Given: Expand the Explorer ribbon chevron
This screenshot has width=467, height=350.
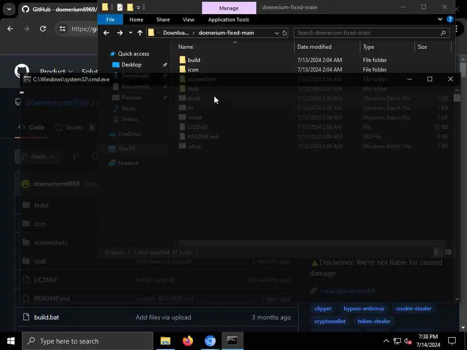Looking at the screenshot, I should (440, 19).
